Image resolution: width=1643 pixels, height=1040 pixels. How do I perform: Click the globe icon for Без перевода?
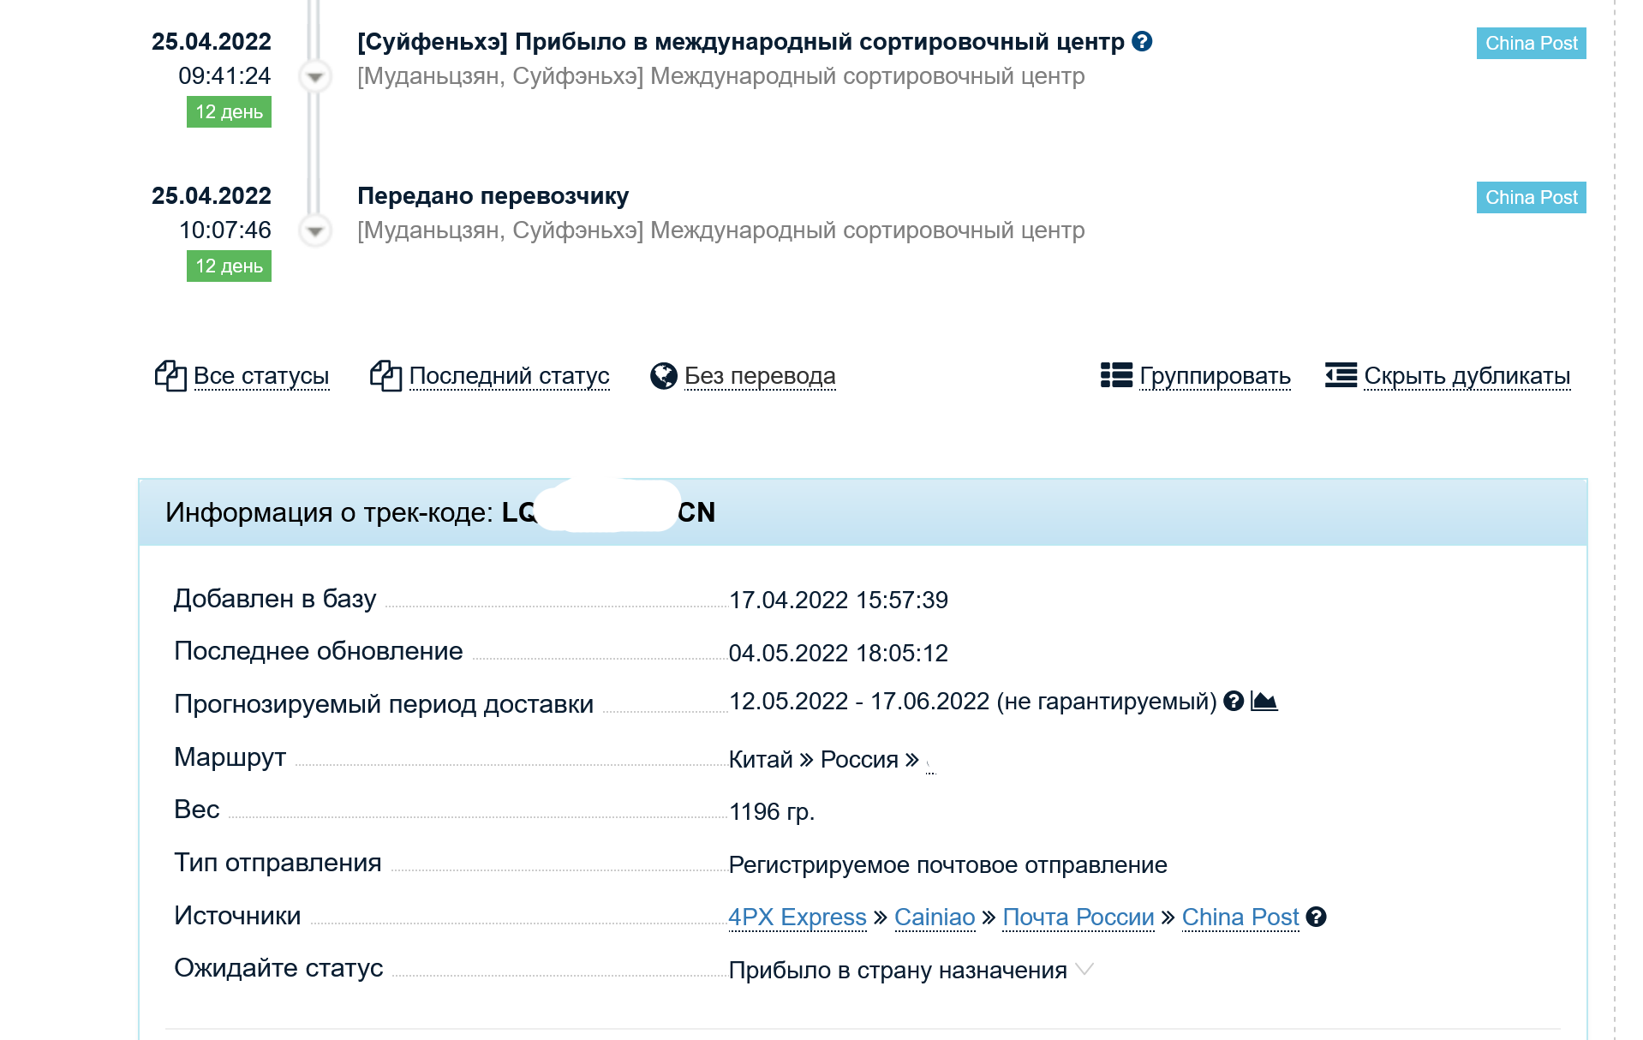[664, 375]
